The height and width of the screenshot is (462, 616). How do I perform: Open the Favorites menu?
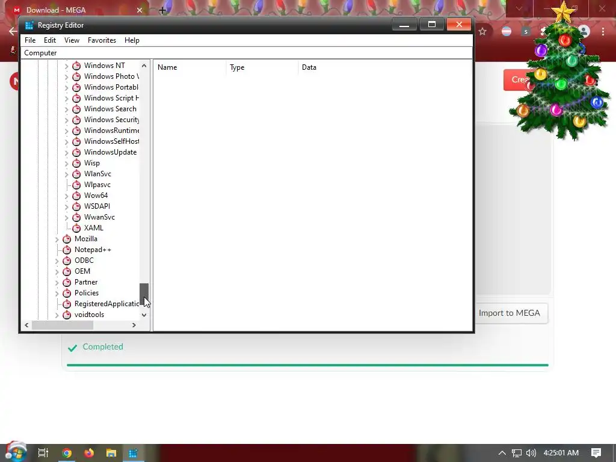pos(102,40)
